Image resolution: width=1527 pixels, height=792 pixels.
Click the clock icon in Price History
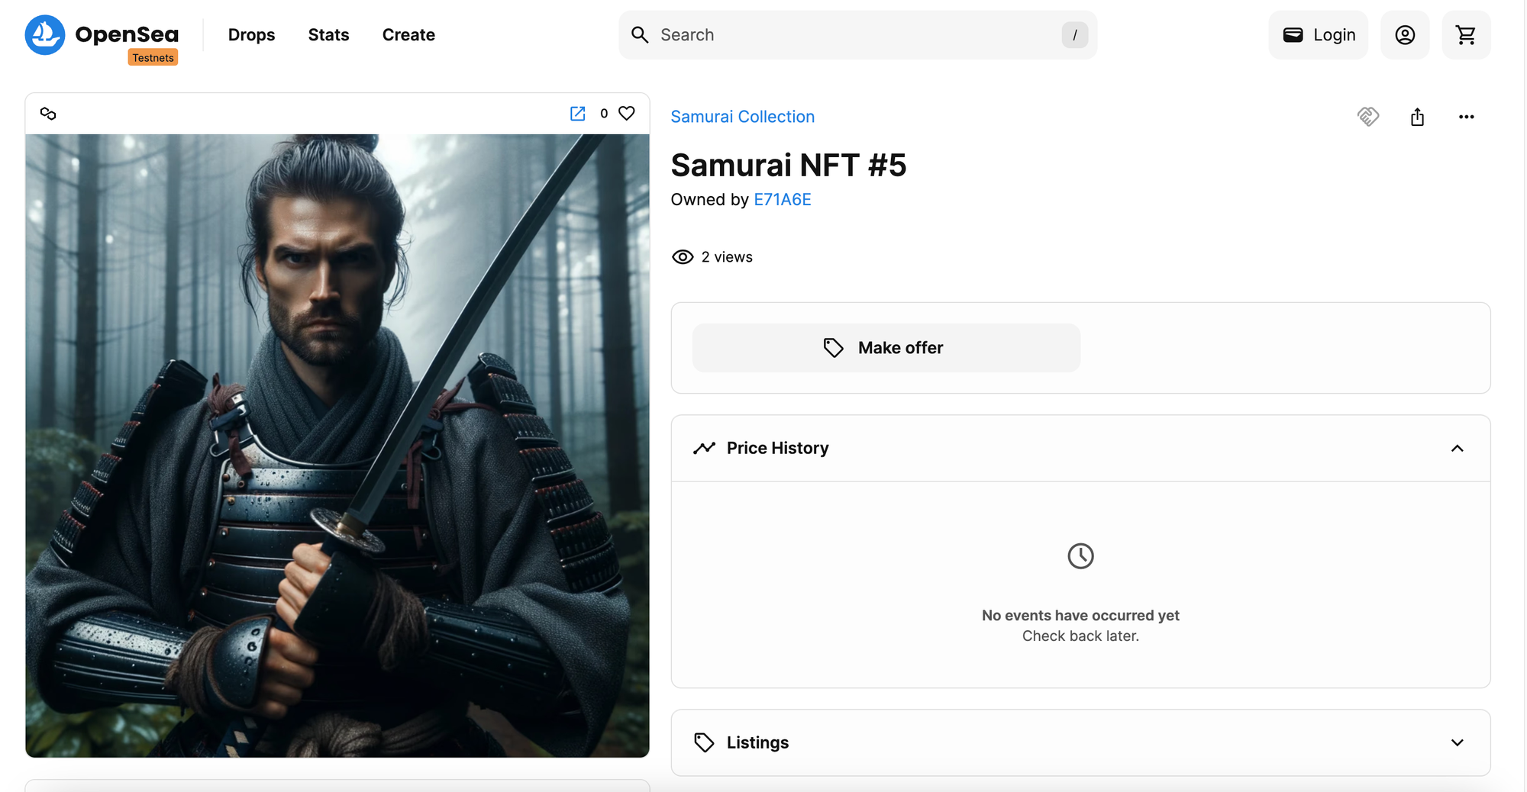click(1080, 556)
